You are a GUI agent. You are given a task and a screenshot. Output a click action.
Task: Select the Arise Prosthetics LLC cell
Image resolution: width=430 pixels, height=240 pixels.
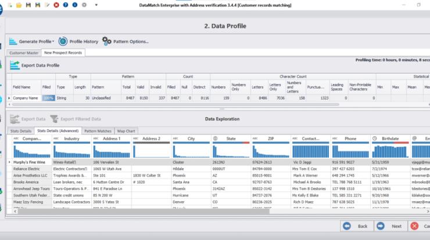[x=32, y=176]
